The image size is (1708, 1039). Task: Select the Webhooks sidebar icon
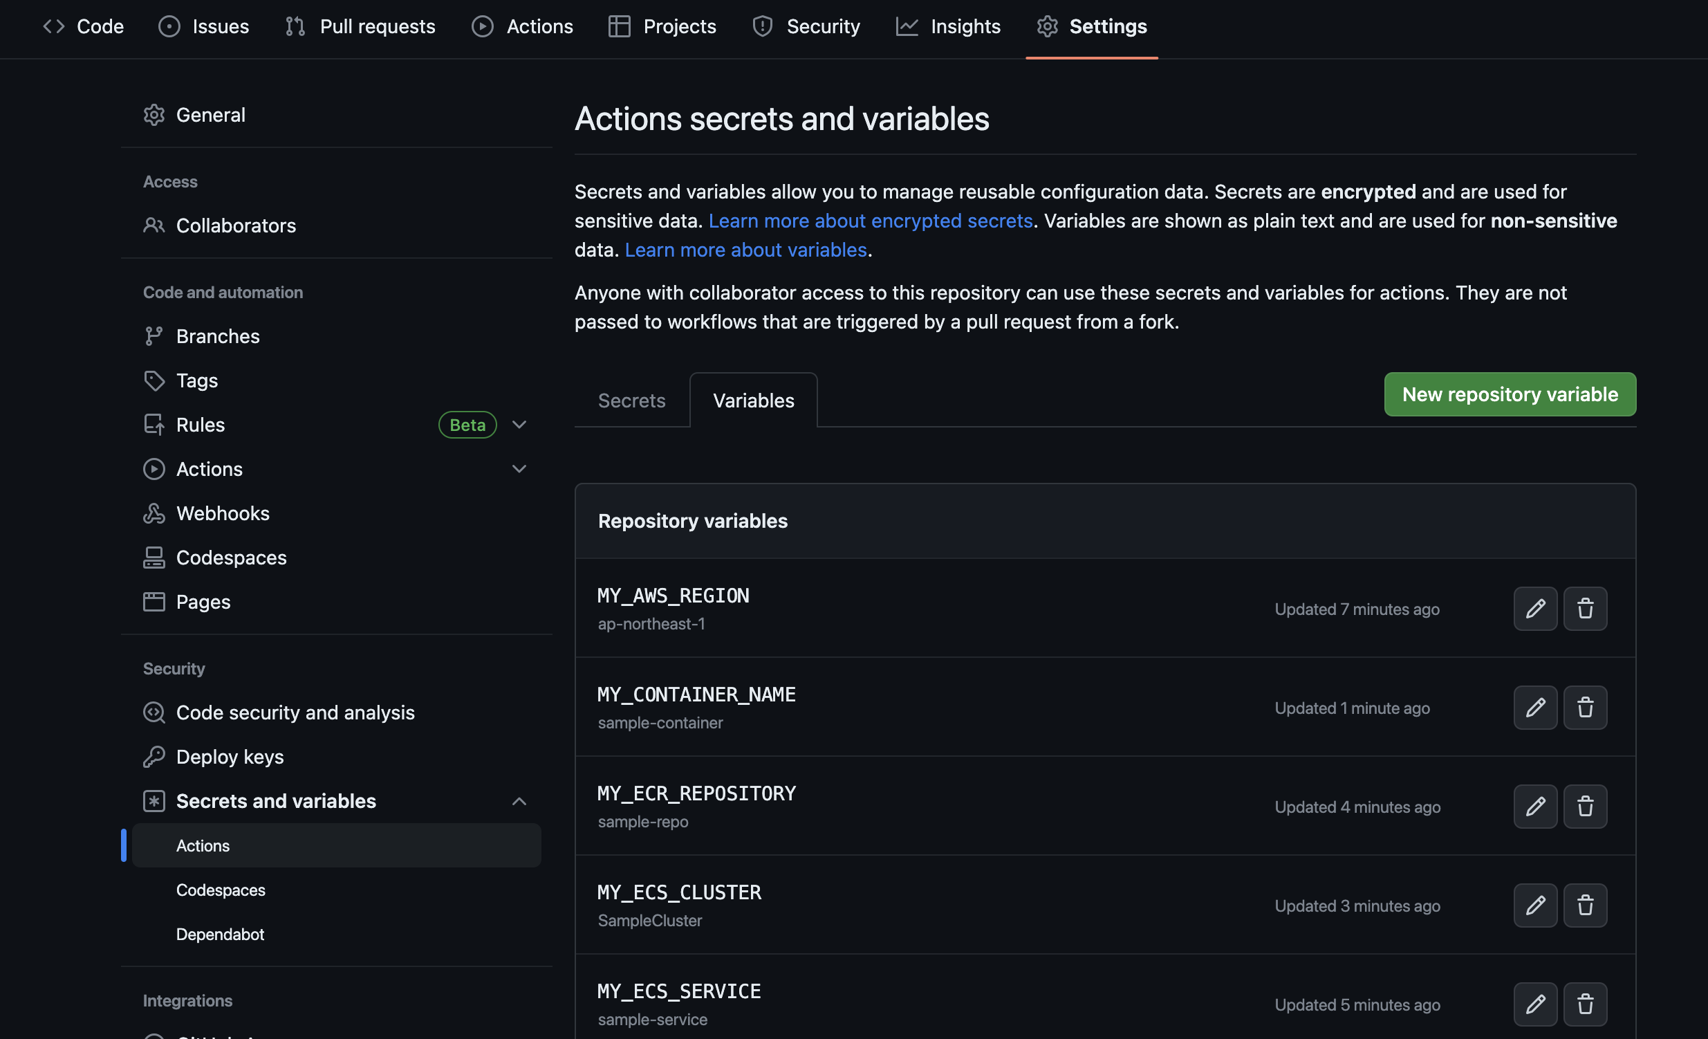[154, 513]
